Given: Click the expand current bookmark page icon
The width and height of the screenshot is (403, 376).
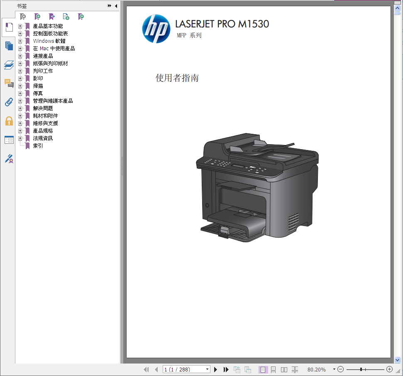Looking at the screenshot, I should tap(66, 17).
